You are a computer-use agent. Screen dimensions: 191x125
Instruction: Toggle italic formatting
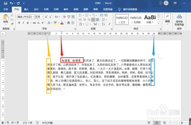pos(23,23)
